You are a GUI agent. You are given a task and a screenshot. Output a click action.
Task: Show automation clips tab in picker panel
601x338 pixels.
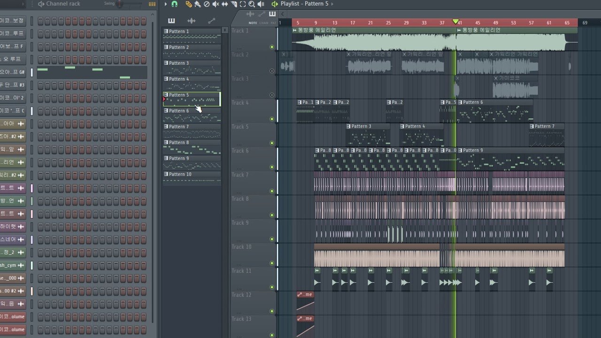212,21
